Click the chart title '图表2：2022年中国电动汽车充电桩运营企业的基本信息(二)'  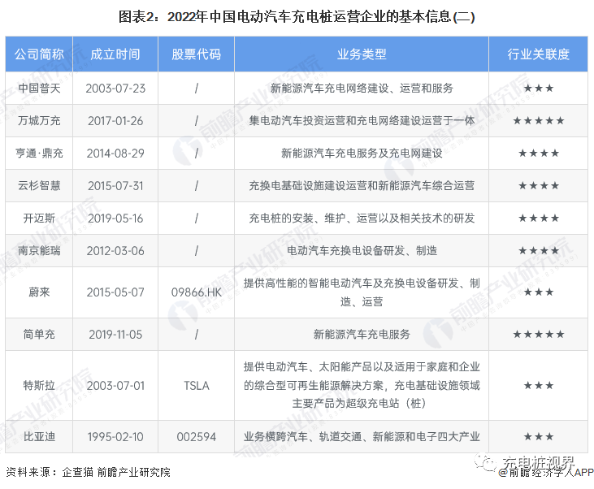[x=297, y=17]
